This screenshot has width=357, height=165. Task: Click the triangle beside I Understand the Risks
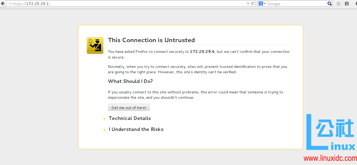(105, 130)
